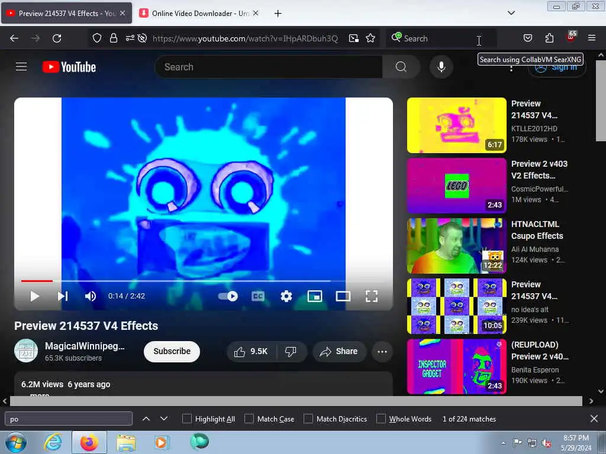Bookmark this page with the star icon
The width and height of the screenshot is (606, 454).
coord(370,38)
